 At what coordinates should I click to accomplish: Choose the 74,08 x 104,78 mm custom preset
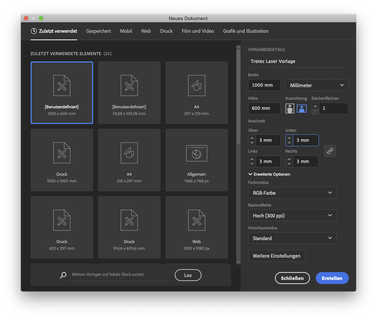point(129,93)
